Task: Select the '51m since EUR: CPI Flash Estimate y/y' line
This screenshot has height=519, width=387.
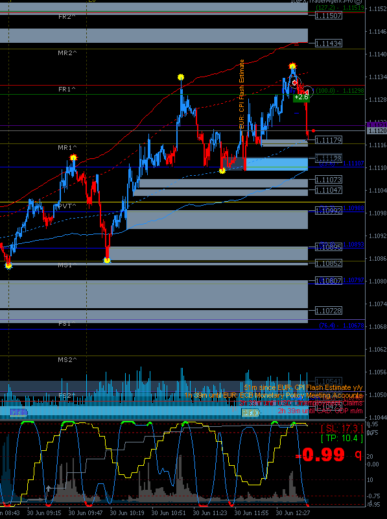Action: point(303,387)
